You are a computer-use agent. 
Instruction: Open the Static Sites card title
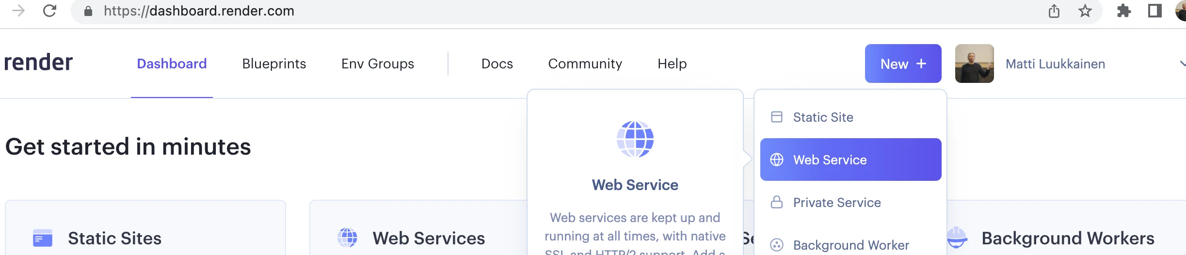click(114, 238)
